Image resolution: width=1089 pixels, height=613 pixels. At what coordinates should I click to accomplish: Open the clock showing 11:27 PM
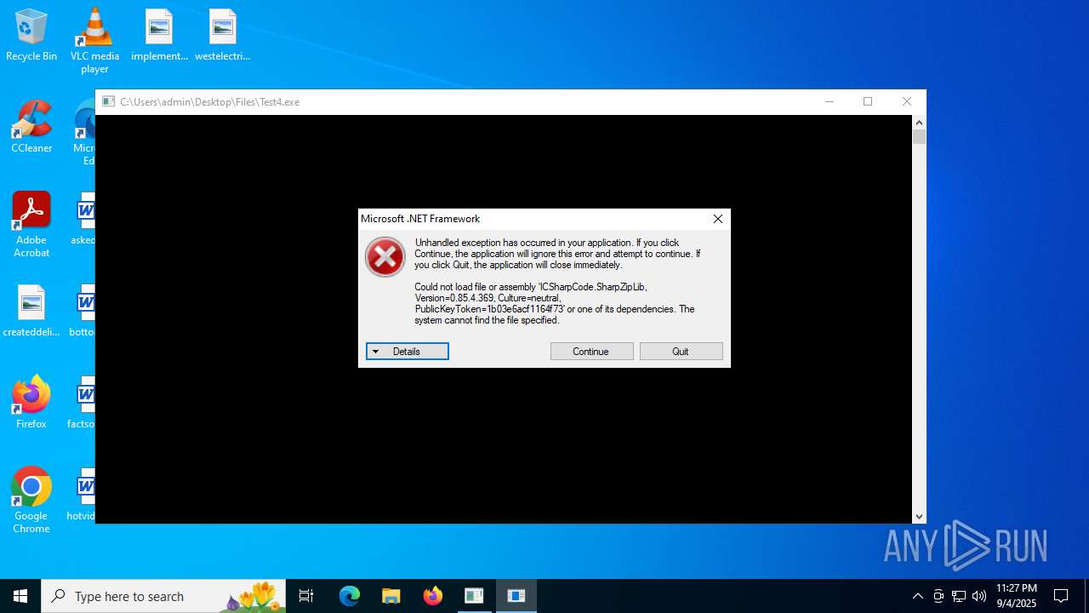tap(1017, 596)
